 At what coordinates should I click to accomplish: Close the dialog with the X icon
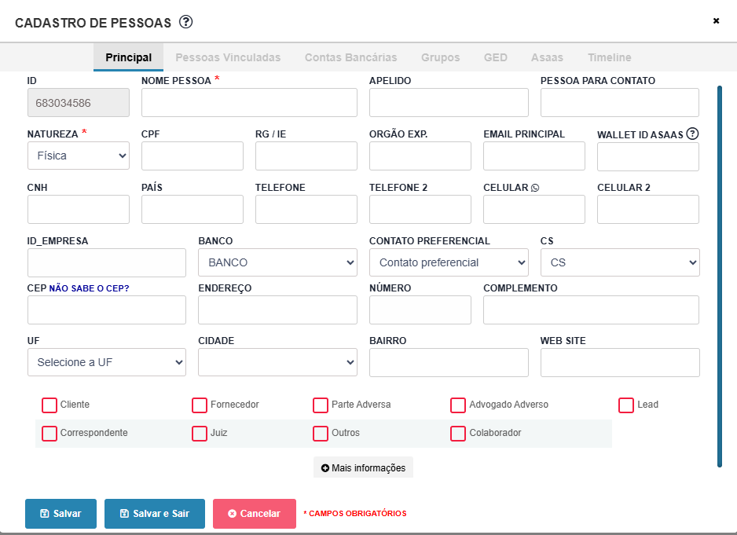[716, 21]
